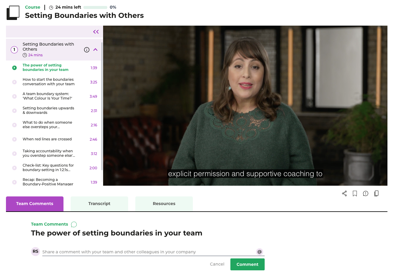Image resolution: width=394 pixels, height=276 pixels.
Task: Select current lesson 'The power of setting boundaries in your team'
Action: click(46, 68)
